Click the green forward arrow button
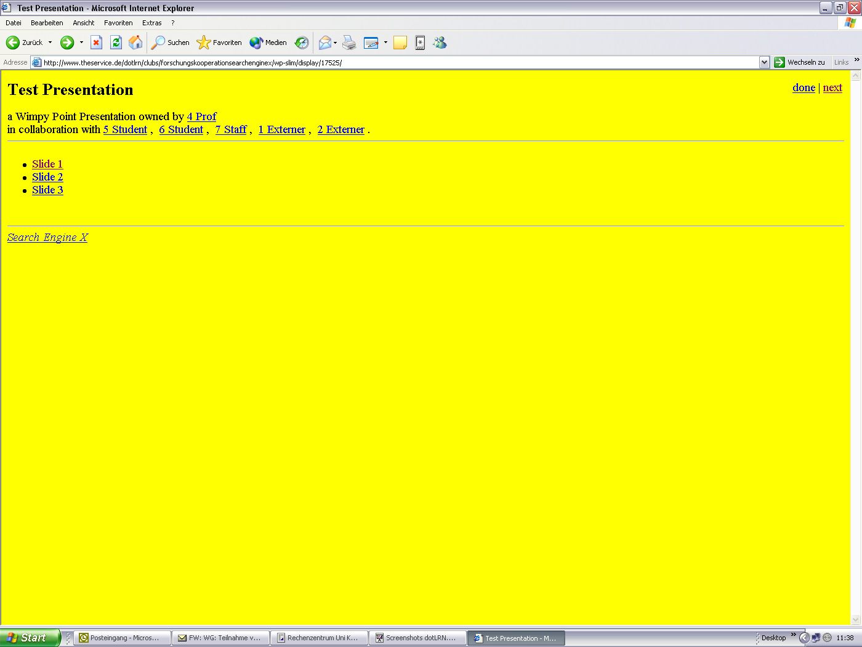This screenshot has width=862, height=647. (x=66, y=43)
